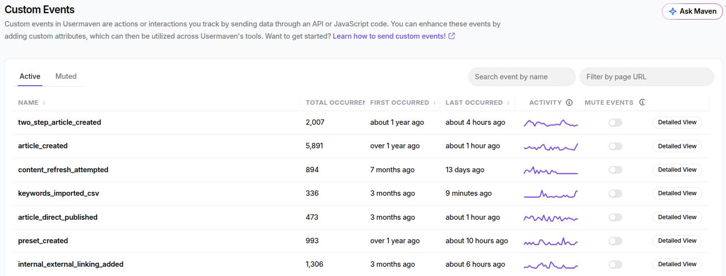Click the activity sparkline for two_step_article_created
Viewport: 726px width, 276px height.
[x=551, y=123]
